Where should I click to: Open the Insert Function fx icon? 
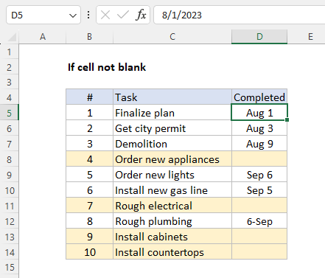pyautogui.click(x=141, y=15)
